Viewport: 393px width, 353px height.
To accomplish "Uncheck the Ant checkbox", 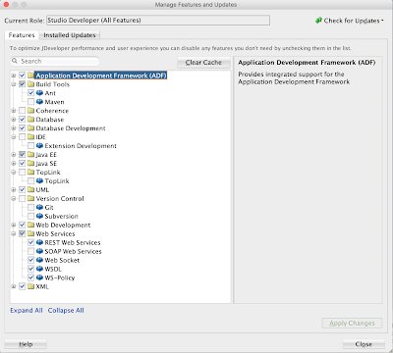I will [x=30, y=93].
